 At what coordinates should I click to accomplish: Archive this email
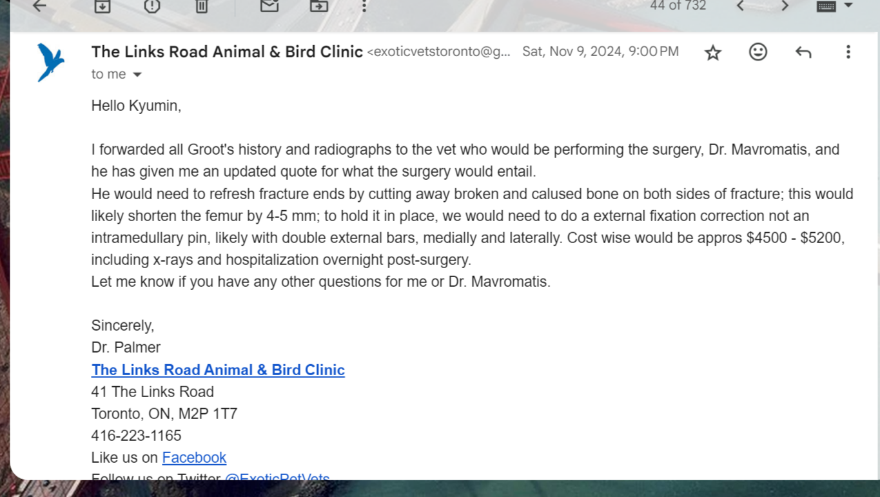point(103,6)
